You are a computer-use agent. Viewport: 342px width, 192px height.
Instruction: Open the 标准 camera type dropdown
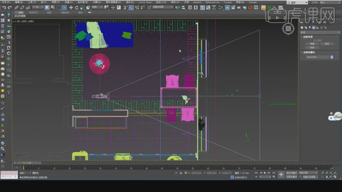point(320,32)
